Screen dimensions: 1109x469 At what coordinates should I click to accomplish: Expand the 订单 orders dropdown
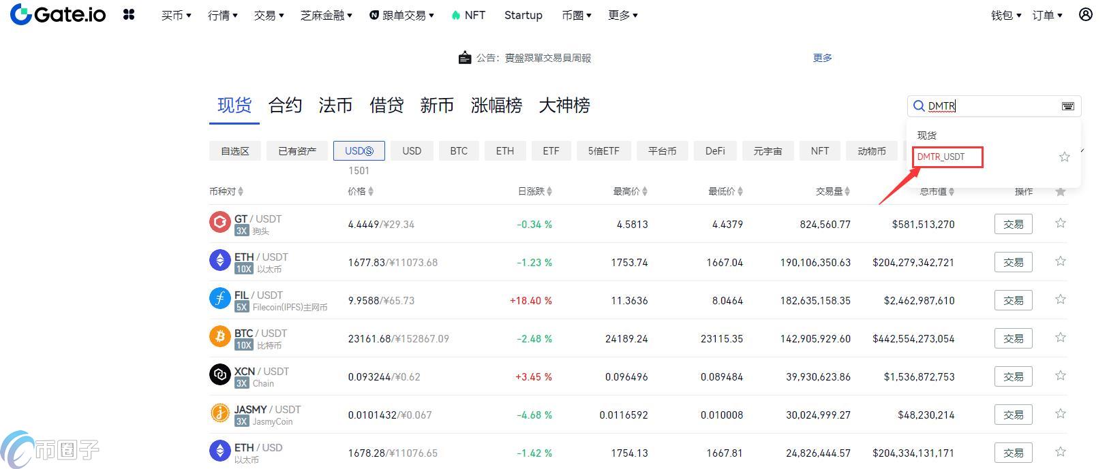[x=1048, y=15]
